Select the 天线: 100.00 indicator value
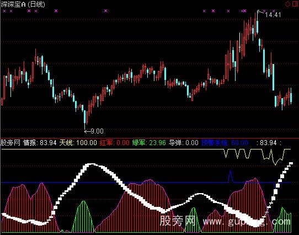This screenshot has height=235, width=299. click(78, 143)
